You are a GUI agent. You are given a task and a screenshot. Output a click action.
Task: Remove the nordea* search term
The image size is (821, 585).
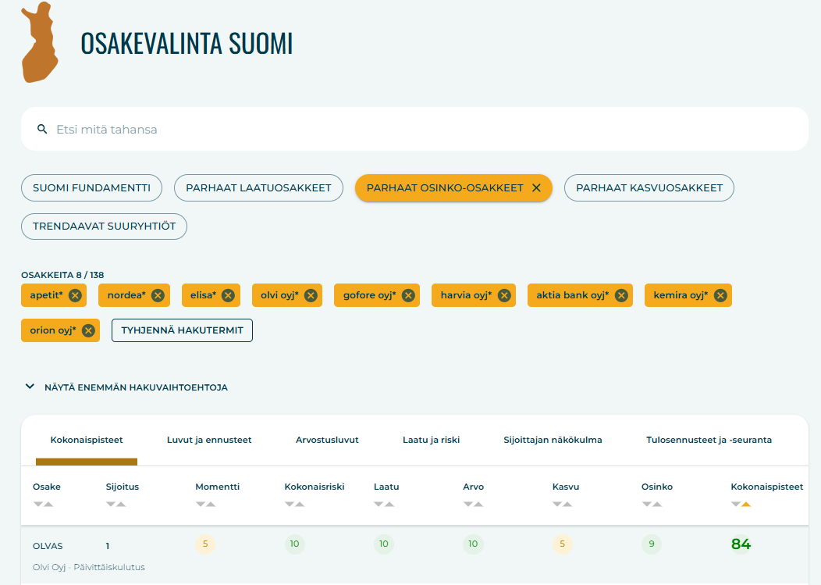point(158,295)
